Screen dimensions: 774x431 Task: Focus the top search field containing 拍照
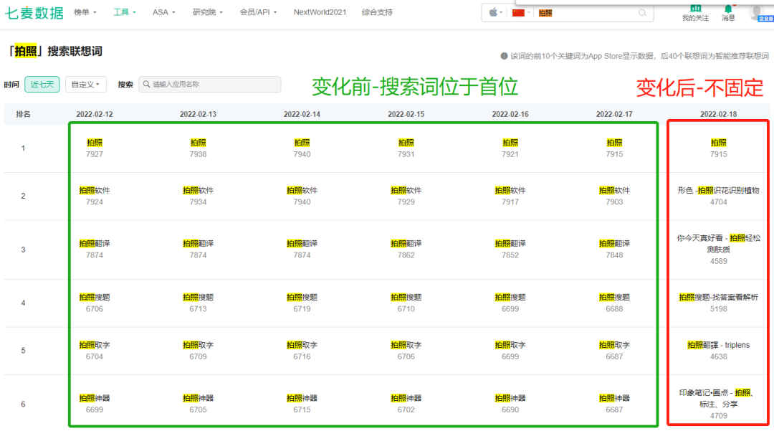point(586,13)
